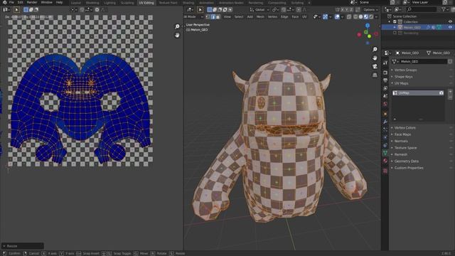Toggle Y axis mirror option
This screenshot has height=256, width=455.
[346, 9]
